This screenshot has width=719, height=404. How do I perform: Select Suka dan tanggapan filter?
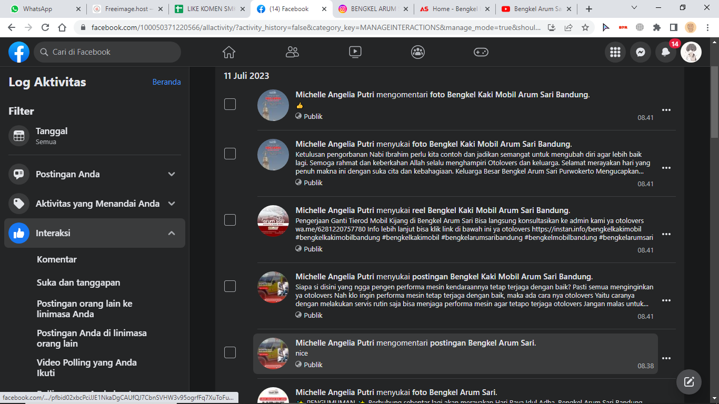[78, 282]
